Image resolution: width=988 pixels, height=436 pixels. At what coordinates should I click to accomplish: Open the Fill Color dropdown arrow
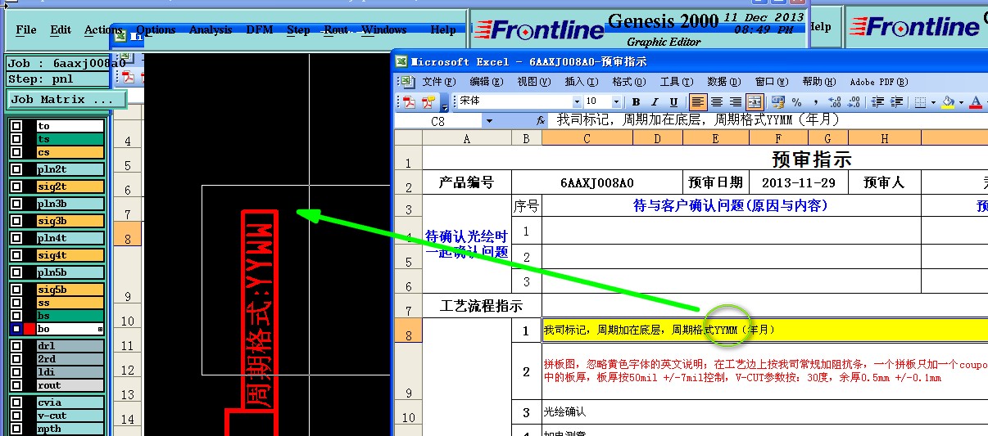[960, 102]
